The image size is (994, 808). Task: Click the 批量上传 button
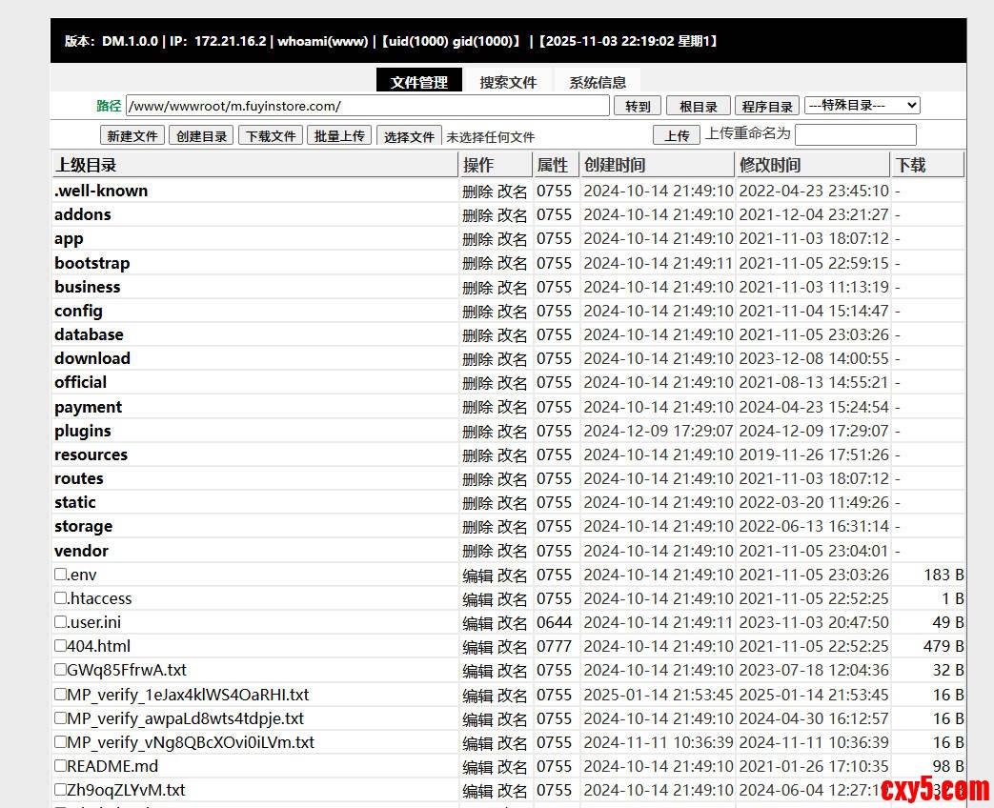[339, 136]
